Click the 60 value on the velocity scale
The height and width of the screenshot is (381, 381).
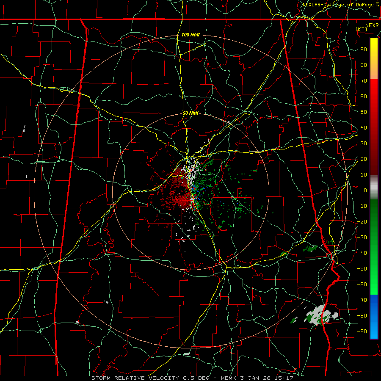click(x=364, y=96)
